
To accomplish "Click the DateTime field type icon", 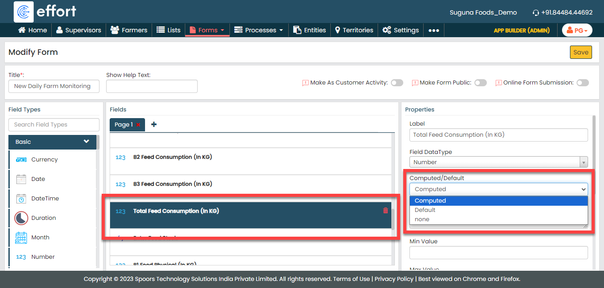I will pos(21,199).
